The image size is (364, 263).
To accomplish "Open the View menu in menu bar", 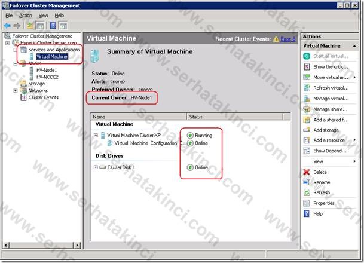I will [x=44, y=16].
